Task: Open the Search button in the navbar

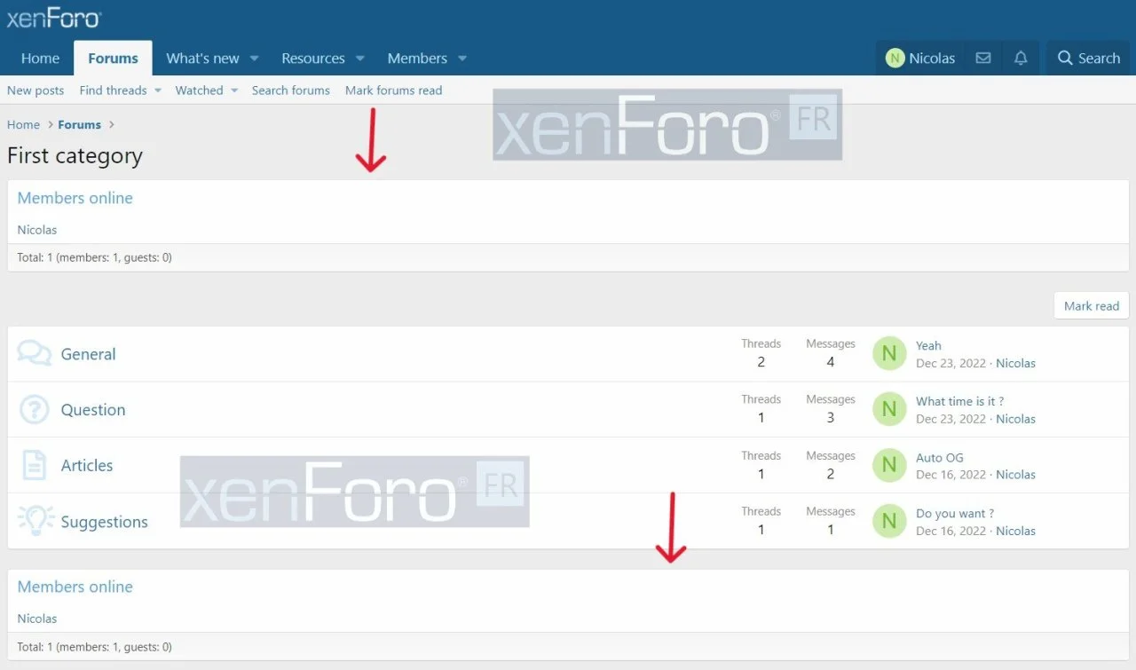Action: pos(1088,59)
